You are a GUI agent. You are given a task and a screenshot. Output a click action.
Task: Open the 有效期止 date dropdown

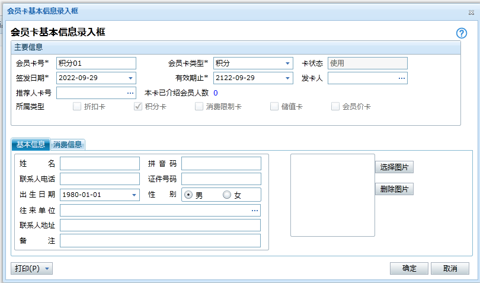point(287,78)
